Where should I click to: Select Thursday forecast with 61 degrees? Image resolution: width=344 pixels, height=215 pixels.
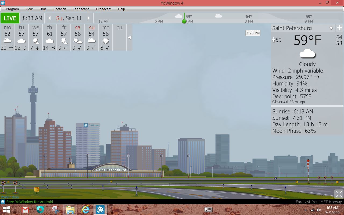pos(49,37)
